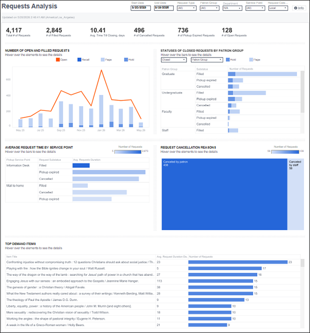The width and height of the screenshot is (310, 333).
Task: Select the Undergraduate patron group label
Action: 172,93
